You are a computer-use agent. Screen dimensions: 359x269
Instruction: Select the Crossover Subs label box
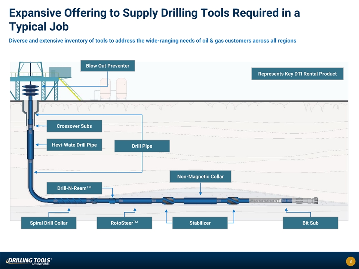click(x=74, y=126)
